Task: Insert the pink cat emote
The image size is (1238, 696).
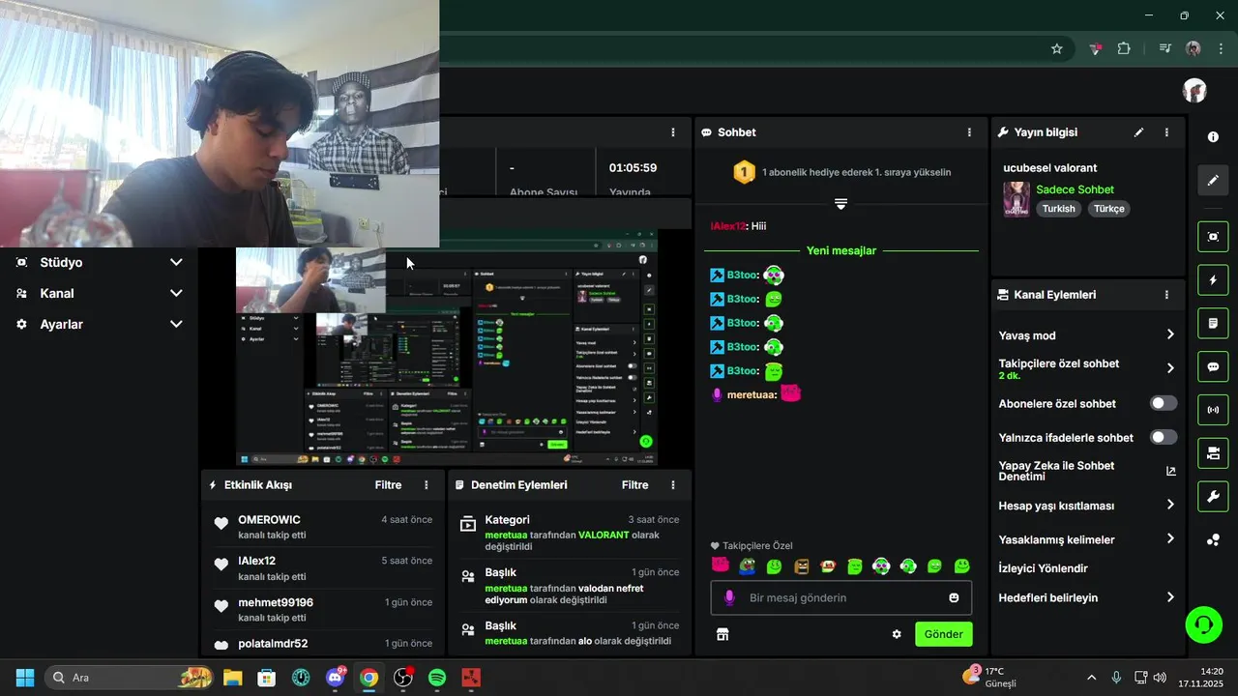Action: pos(721,565)
